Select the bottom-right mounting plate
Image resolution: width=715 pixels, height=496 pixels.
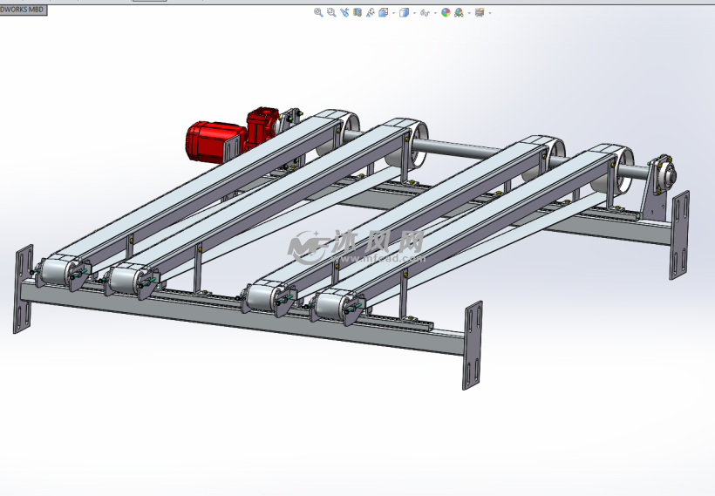tap(472, 345)
